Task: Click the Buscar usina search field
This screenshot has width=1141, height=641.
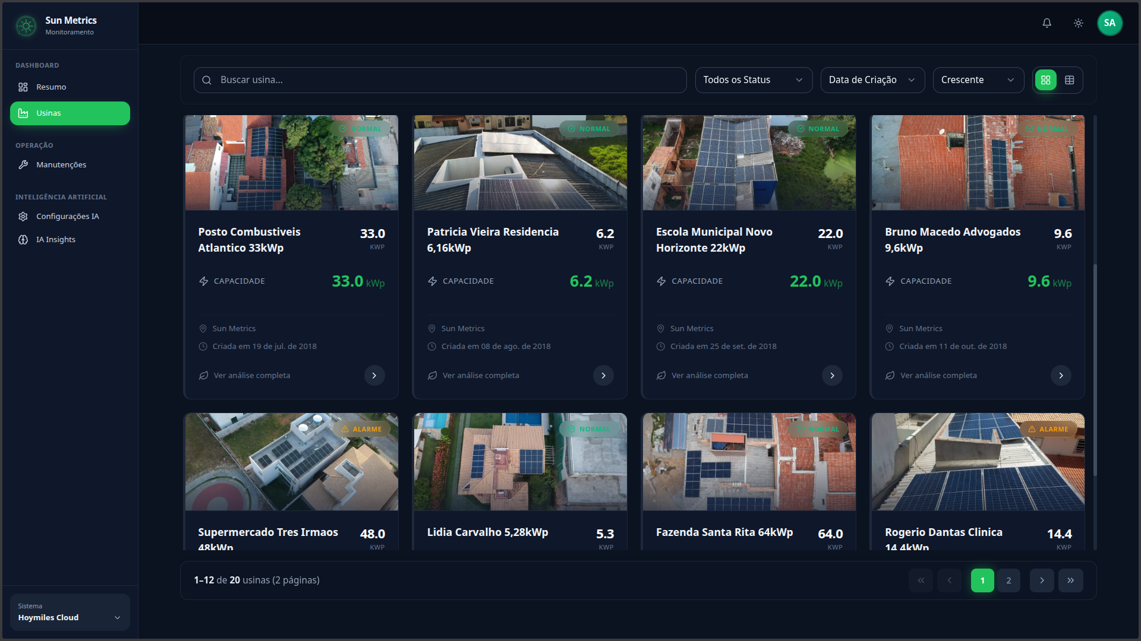Action: pyautogui.click(x=440, y=80)
